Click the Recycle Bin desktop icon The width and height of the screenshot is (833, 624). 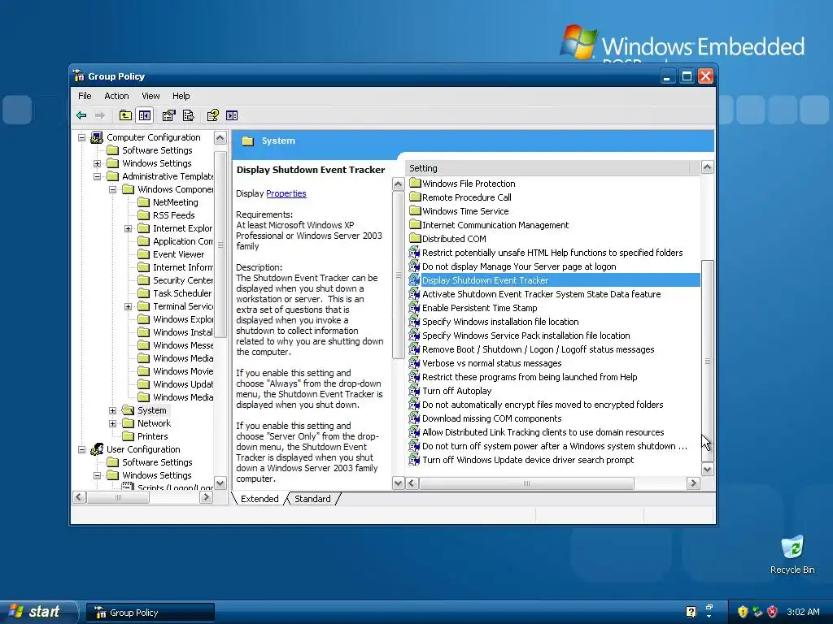[792, 548]
